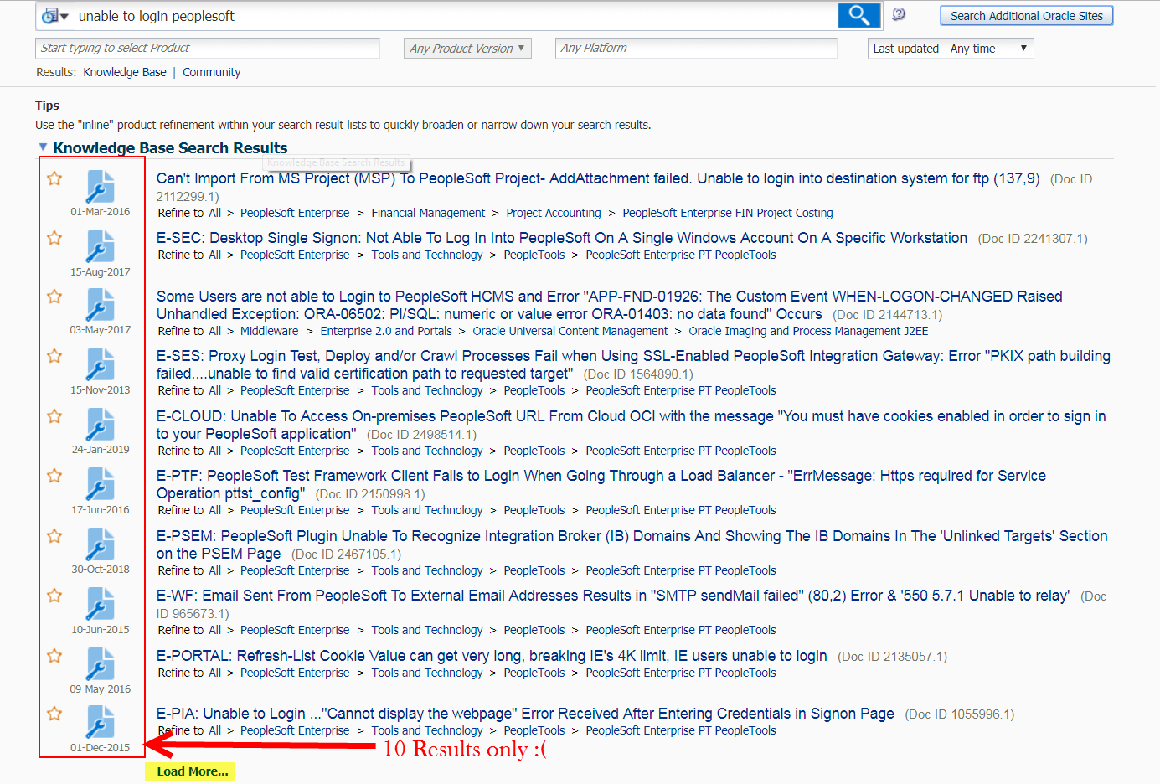Focus the 'Start typing to select Product' field
This screenshot has height=784, width=1160.
click(x=208, y=48)
